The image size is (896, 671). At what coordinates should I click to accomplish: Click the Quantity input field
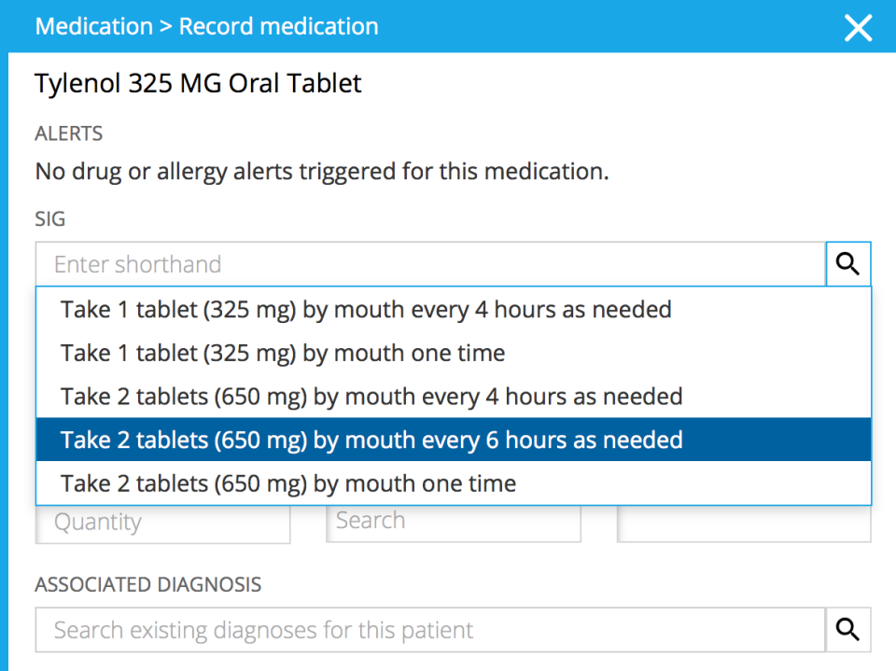click(162, 524)
